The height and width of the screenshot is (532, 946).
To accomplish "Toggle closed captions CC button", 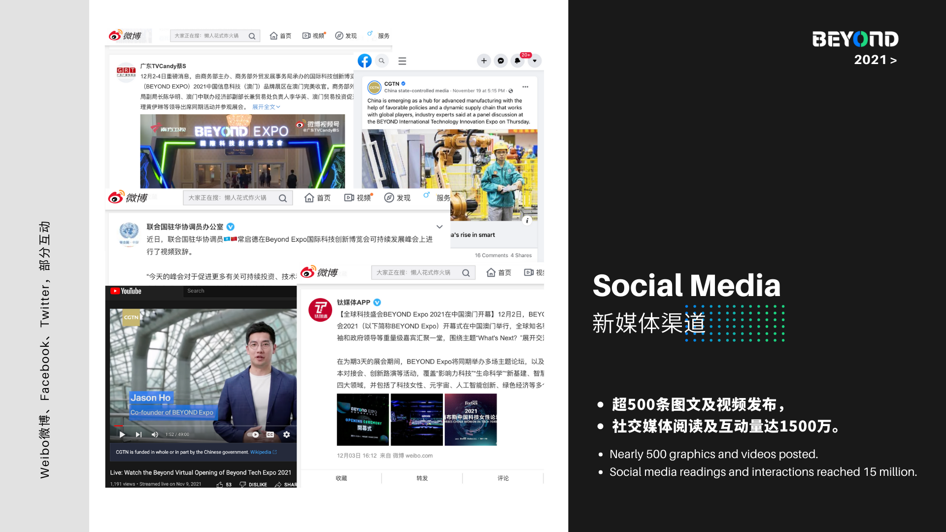I will (x=270, y=434).
